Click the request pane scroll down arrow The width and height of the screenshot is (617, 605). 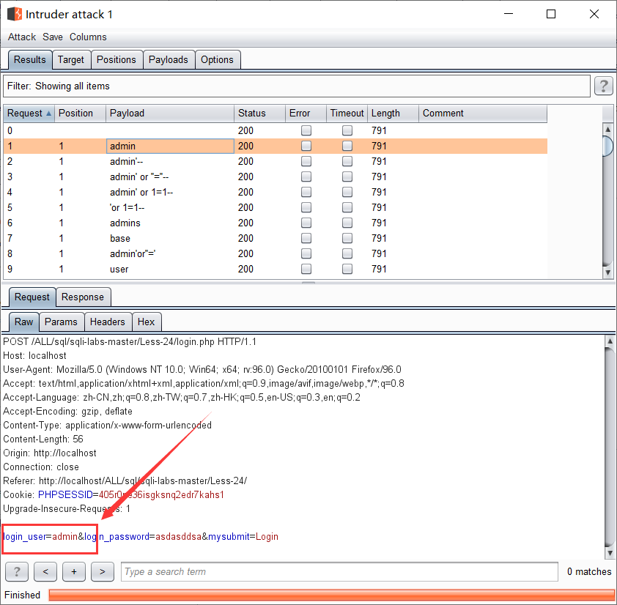point(610,553)
